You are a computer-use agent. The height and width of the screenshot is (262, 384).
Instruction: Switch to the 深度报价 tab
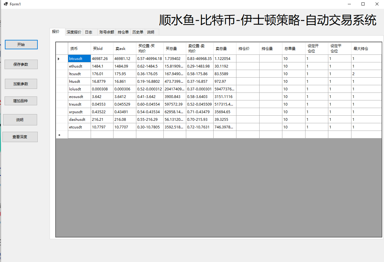(74, 32)
